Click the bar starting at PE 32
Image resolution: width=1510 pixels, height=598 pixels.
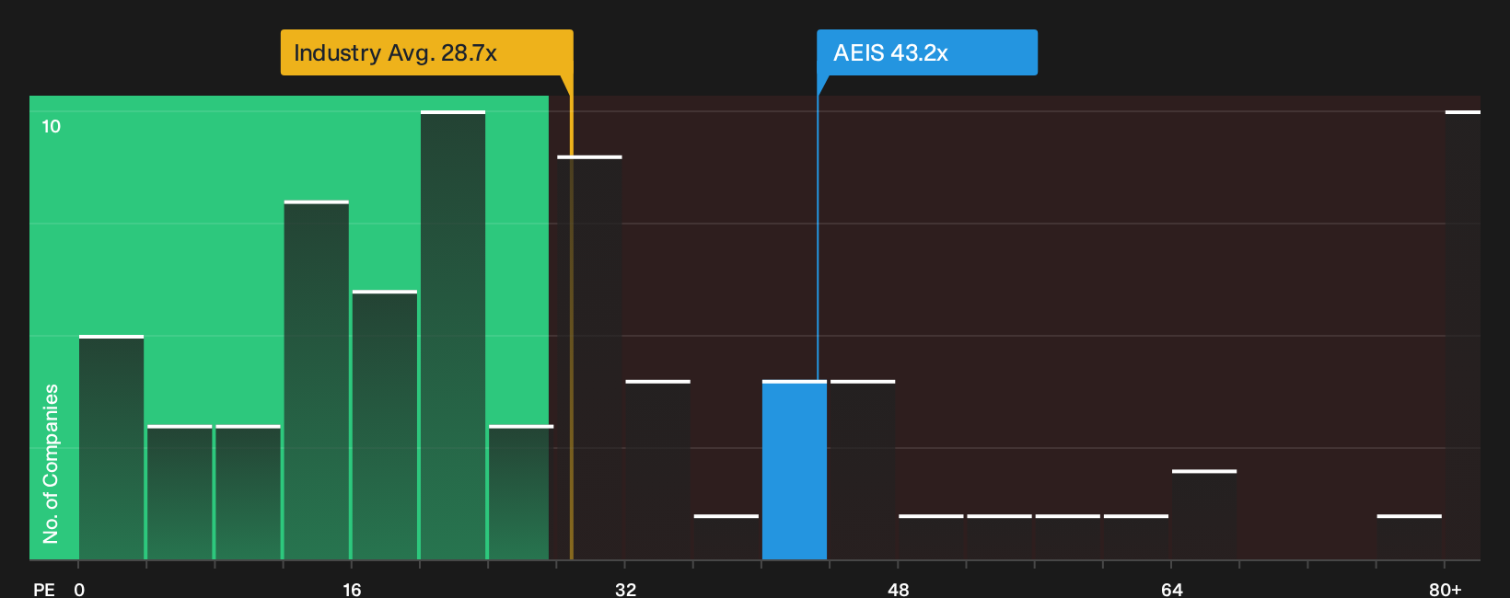pyautogui.click(x=658, y=470)
